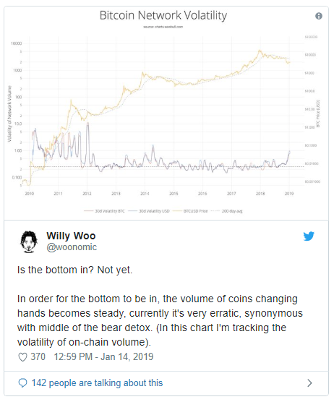Toggle 200 day avg legend entry
334x402 pixels.
point(226,211)
